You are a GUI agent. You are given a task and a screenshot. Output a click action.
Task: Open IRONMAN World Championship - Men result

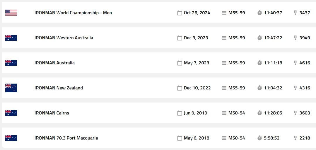(x=73, y=13)
